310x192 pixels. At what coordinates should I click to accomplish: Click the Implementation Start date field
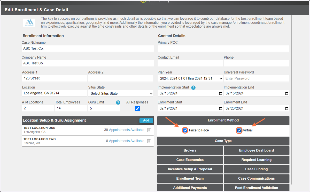(190, 93)
